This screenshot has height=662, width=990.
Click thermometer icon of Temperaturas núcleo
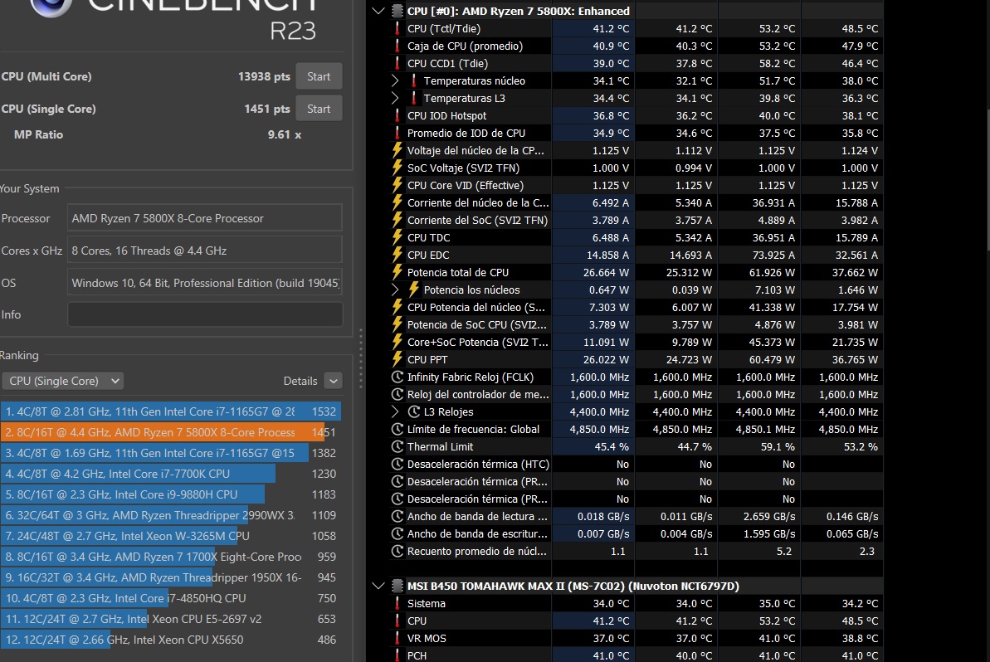[x=413, y=80]
